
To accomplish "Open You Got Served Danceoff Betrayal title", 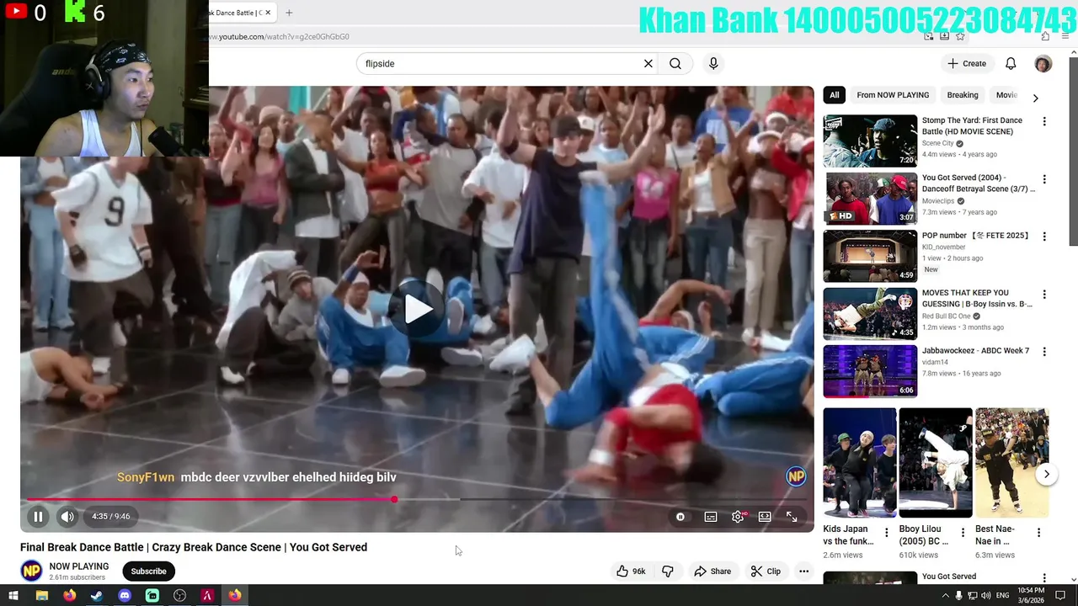I will point(978,183).
